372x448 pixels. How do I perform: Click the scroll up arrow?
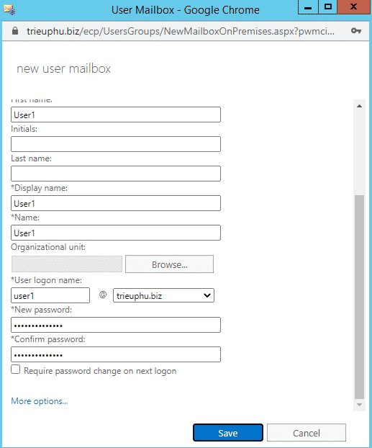[360, 107]
